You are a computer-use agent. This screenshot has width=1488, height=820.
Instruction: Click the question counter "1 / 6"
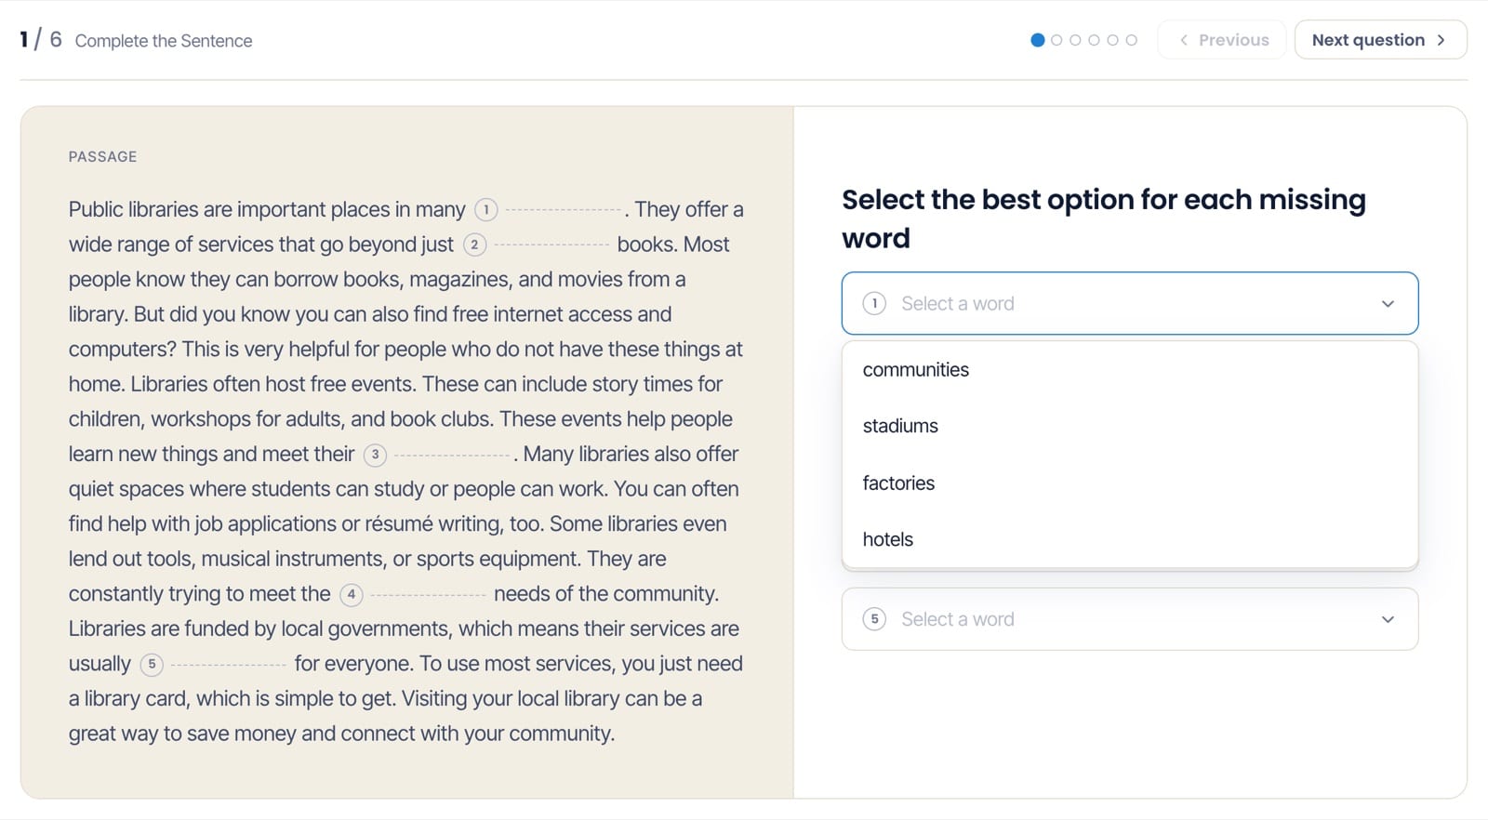[x=41, y=40]
